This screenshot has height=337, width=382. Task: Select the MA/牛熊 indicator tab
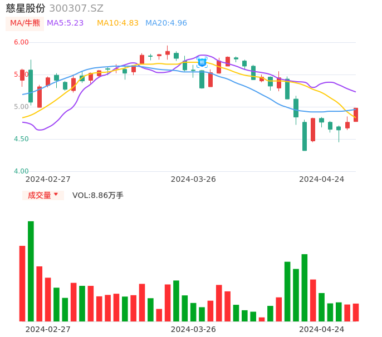[x=25, y=23]
